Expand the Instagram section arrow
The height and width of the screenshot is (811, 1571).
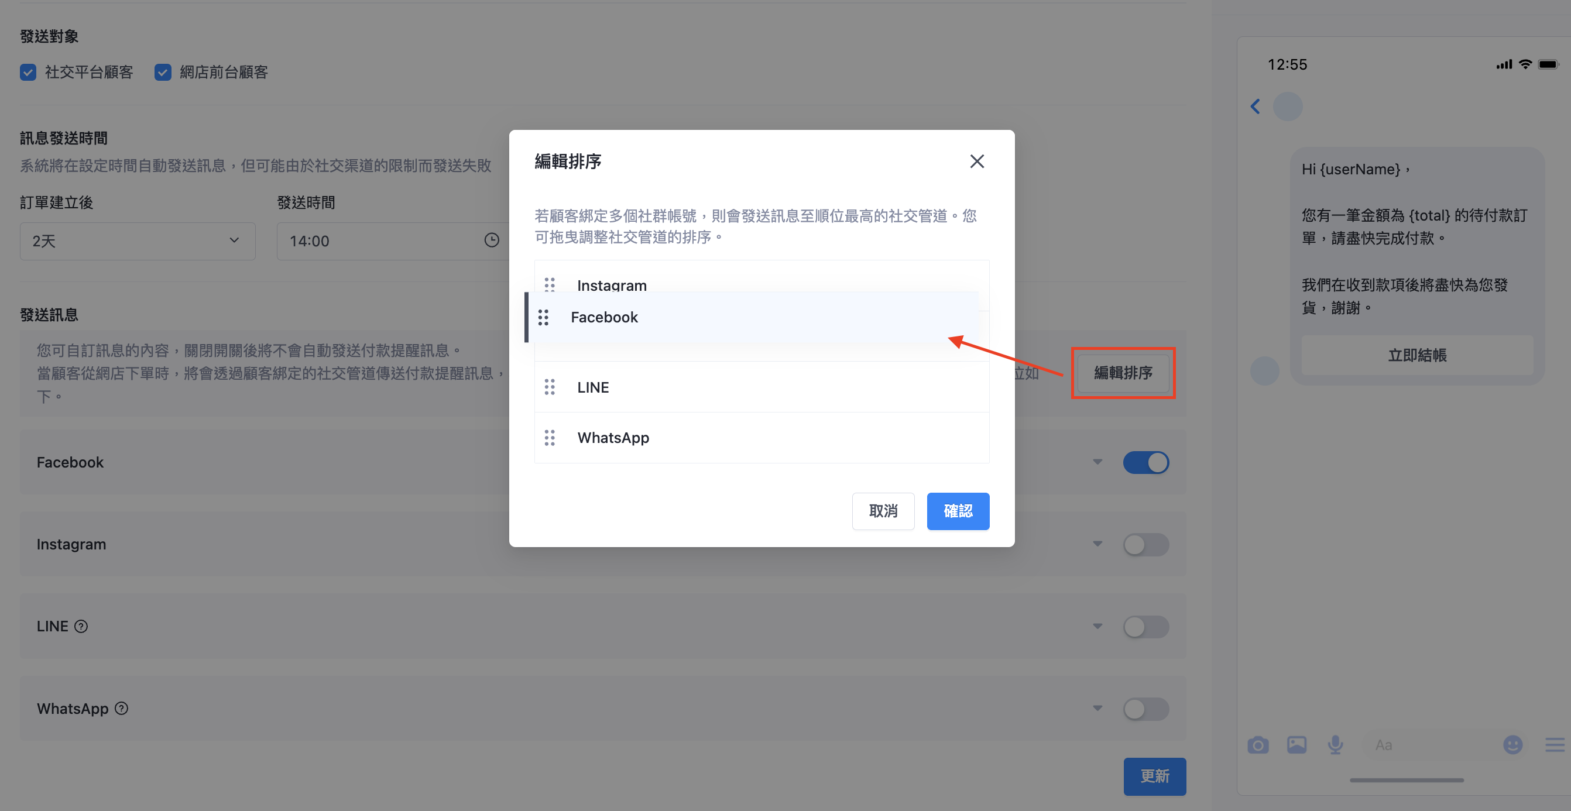click(x=1097, y=544)
